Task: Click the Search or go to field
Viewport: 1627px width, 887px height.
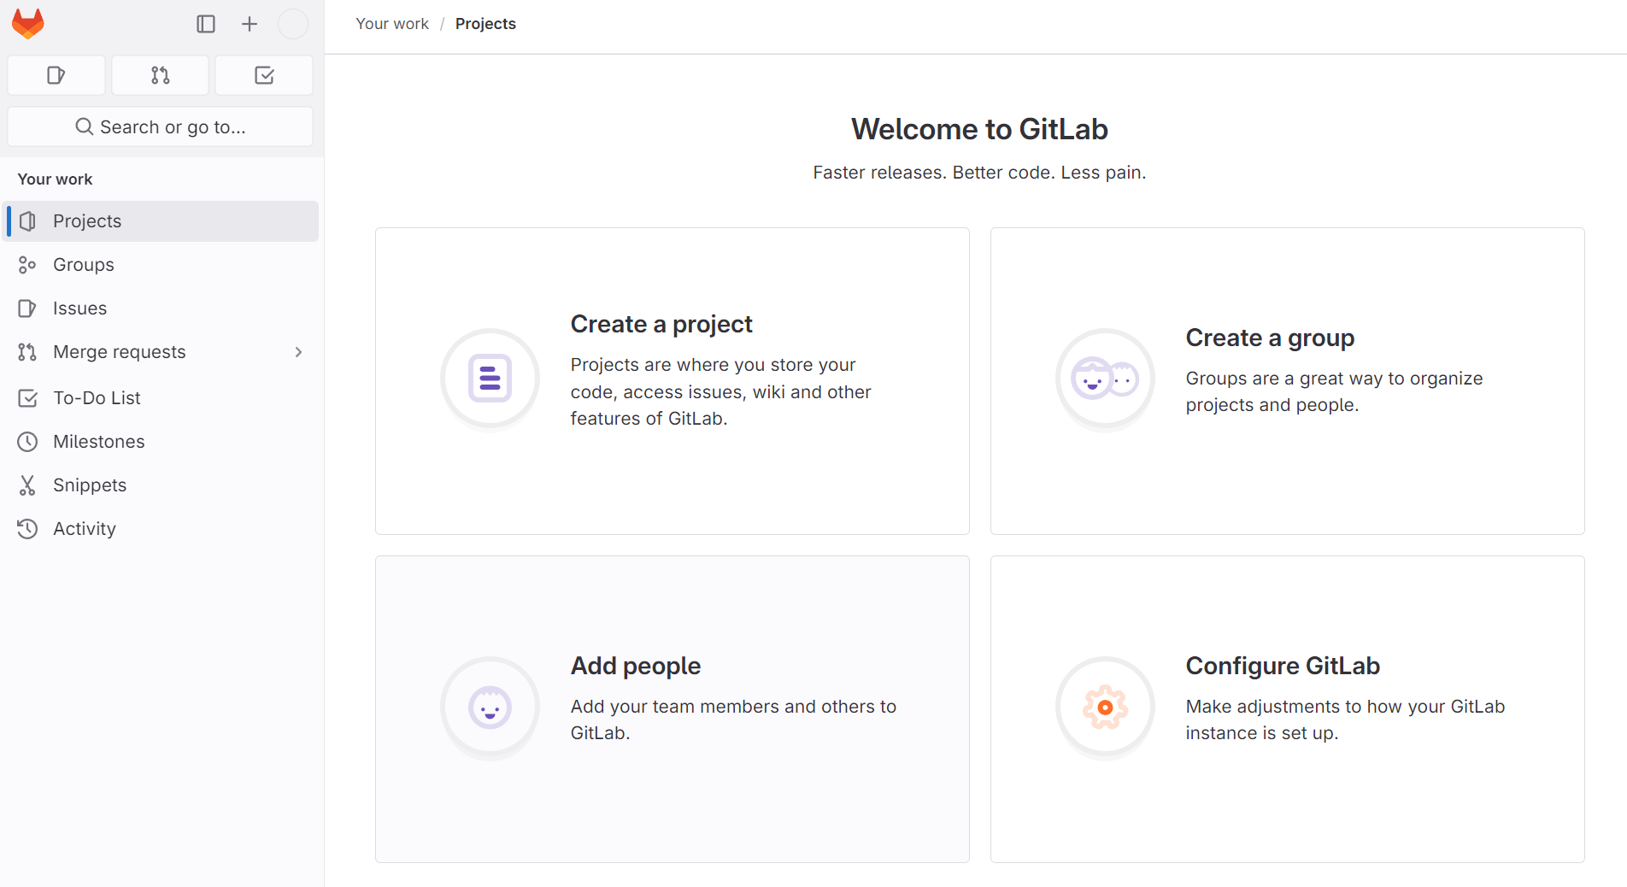Action: pos(161,126)
